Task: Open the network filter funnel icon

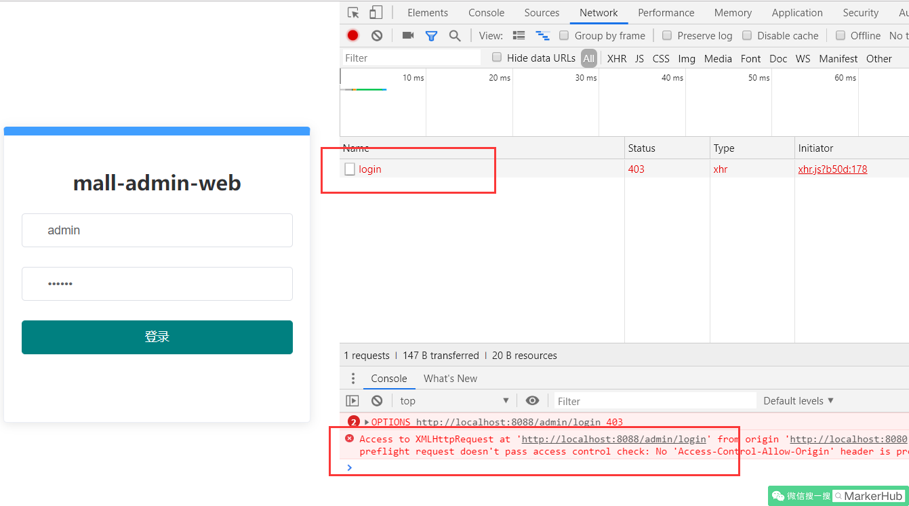Action: (x=431, y=35)
